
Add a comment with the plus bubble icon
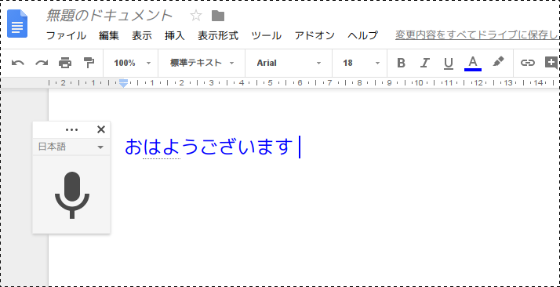click(551, 63)
